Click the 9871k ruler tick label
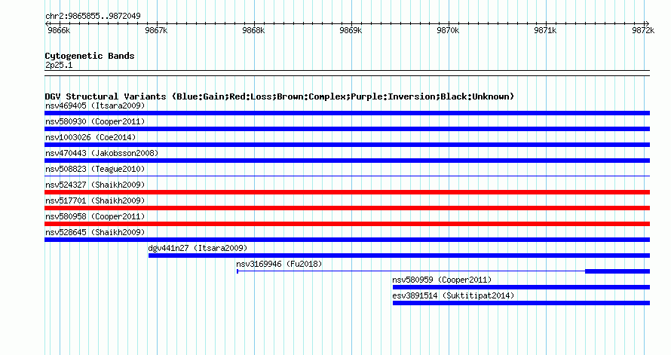The height and width of the screenshot is (355, 671). (x=545, y=30)
